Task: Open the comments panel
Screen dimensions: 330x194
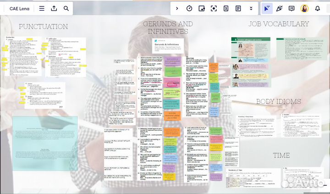Action: (291, 8)
